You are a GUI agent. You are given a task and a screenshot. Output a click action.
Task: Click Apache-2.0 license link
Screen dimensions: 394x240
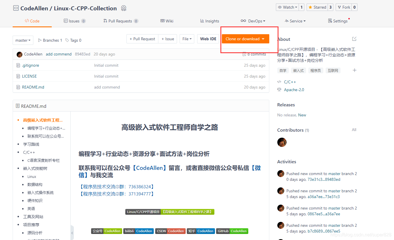pyautogui.click(x=294, y=90)
